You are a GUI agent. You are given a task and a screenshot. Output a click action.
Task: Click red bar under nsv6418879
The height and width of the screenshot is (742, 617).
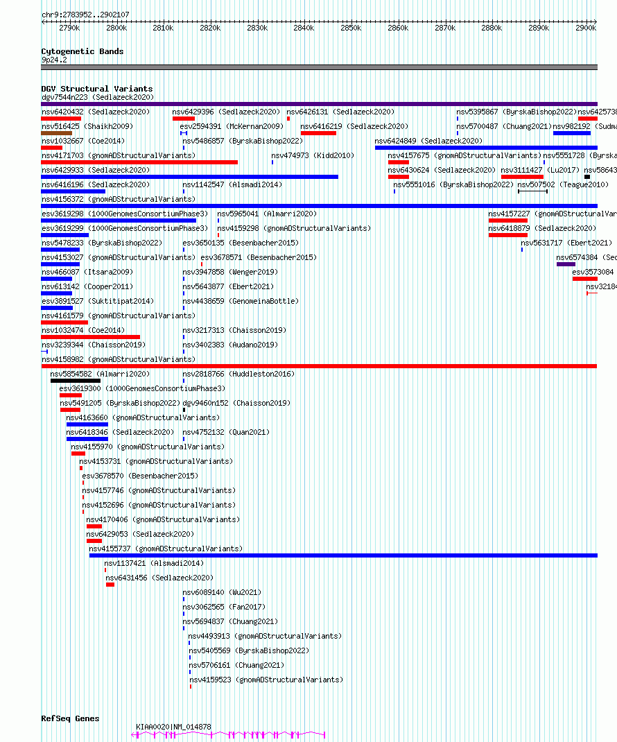(508, 235)
